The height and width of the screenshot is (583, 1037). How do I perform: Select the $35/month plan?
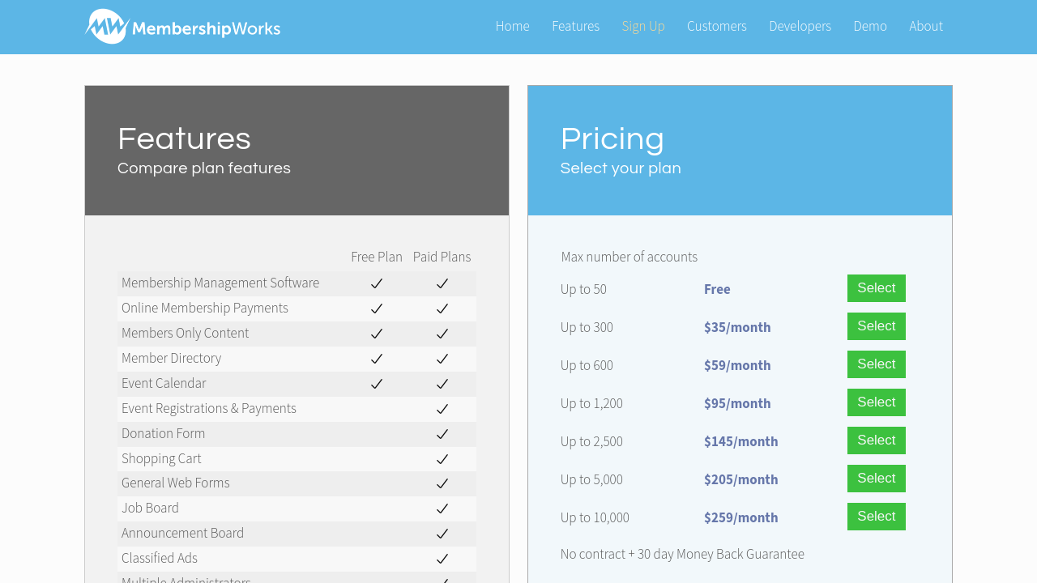click(x=876, y=326)
